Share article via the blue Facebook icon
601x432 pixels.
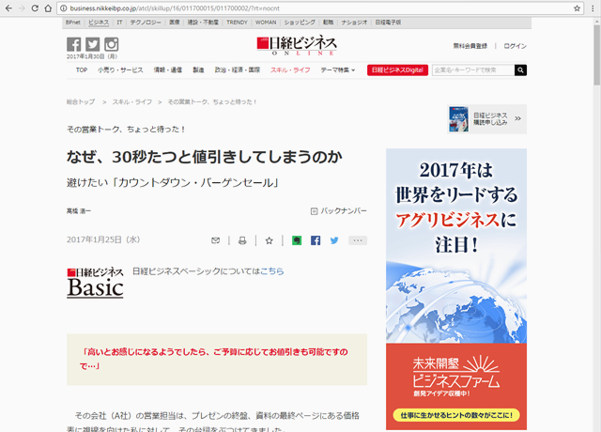tap(316, 240)
